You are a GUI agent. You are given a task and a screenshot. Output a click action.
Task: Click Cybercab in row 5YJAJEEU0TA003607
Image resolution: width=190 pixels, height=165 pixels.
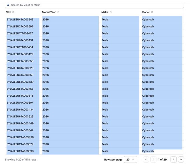click(148, 103)
